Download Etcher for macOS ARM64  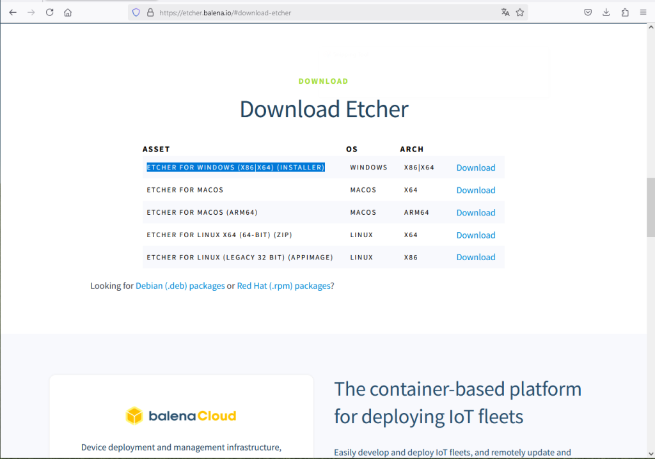tap(476, 213)
